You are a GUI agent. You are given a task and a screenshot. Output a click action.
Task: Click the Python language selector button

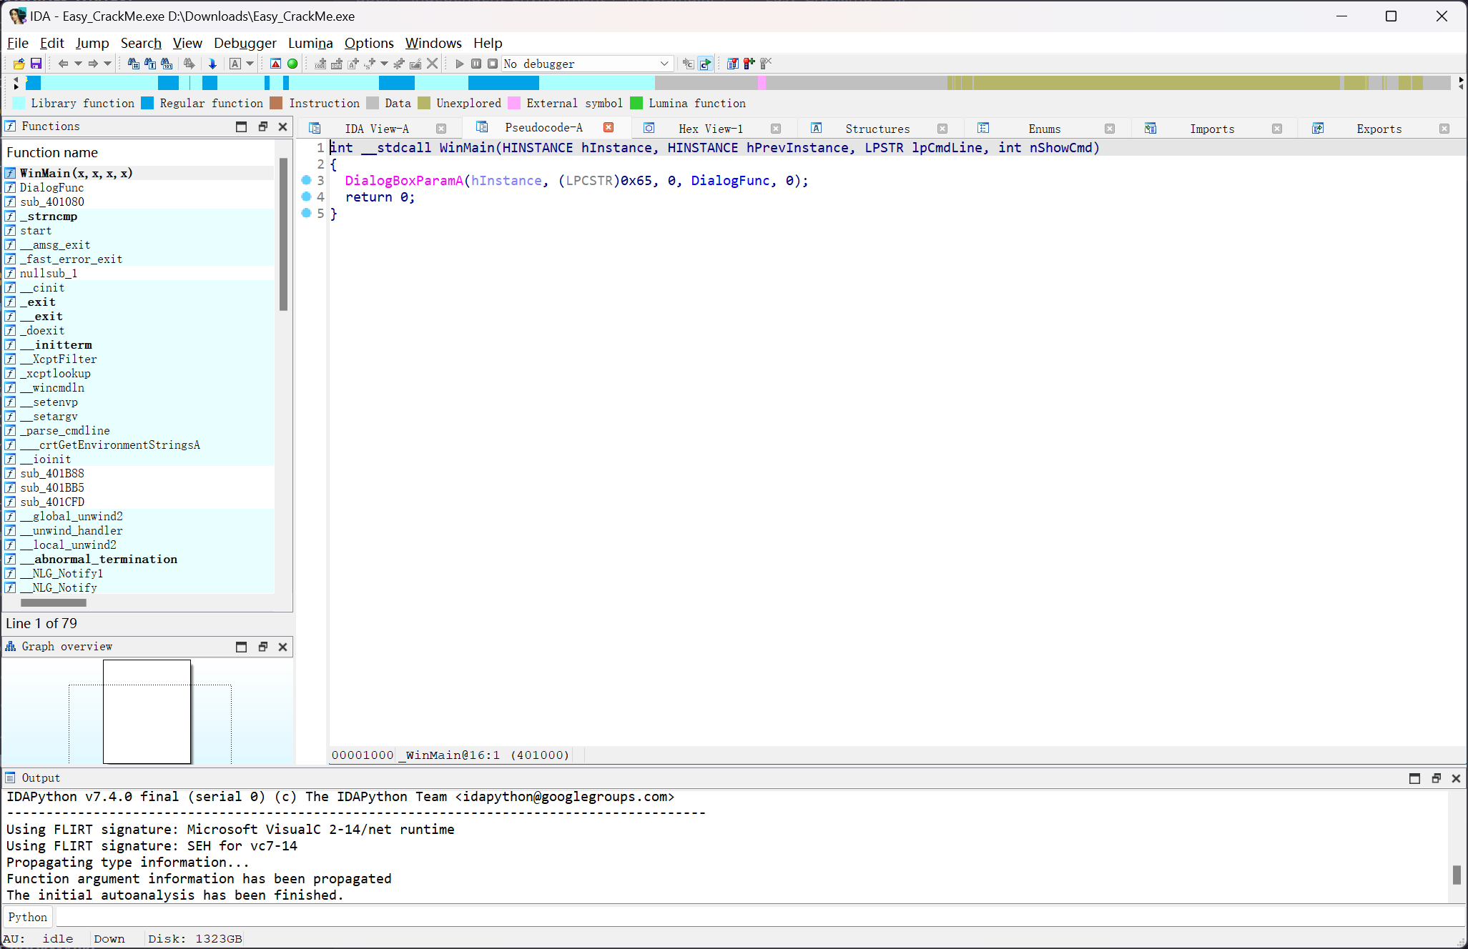coord(28,917)
